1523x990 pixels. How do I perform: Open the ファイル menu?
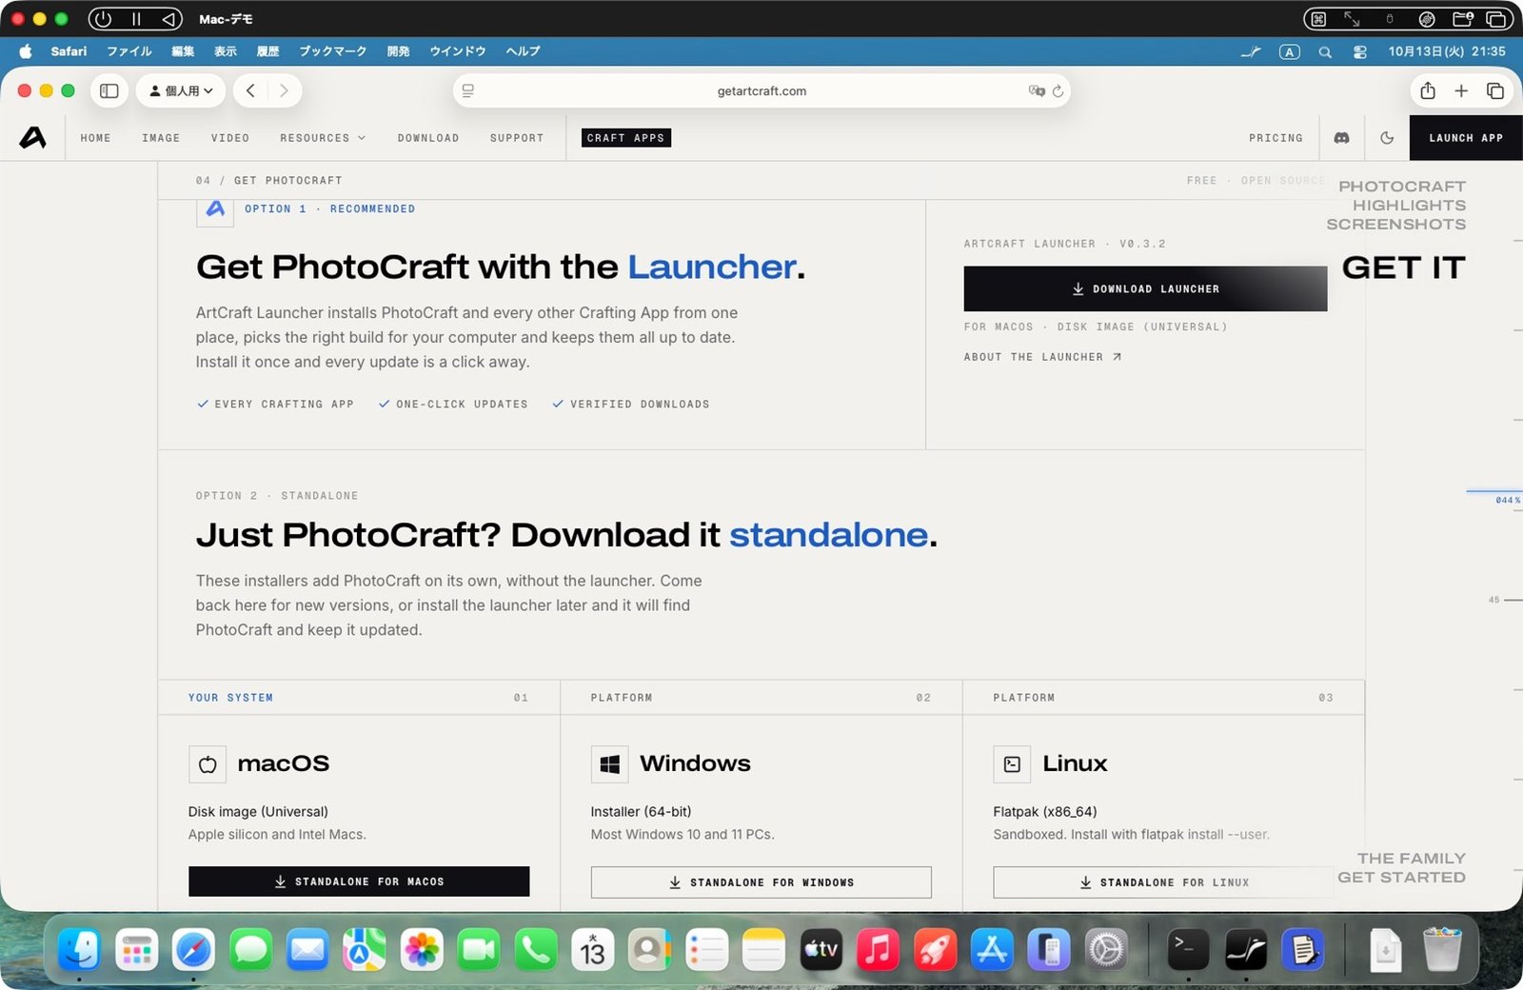[129, 51]
